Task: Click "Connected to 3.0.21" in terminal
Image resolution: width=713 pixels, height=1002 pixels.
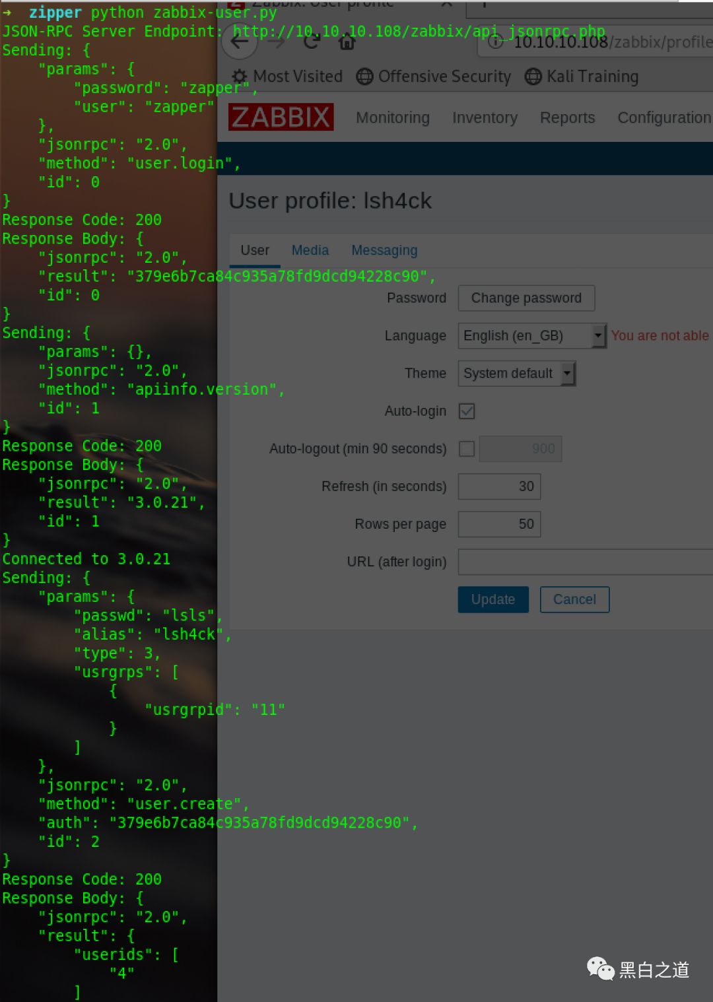Action: (86, 559)
